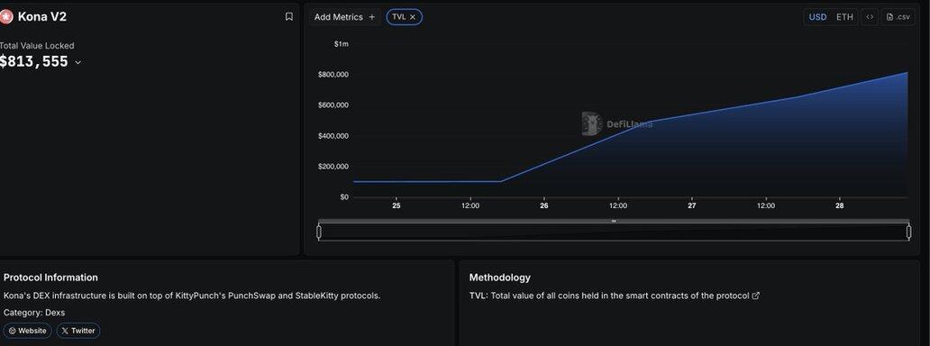Grab the left range slider handle
The width and height of the screenshot is (930, 346).
click(319, 232)
